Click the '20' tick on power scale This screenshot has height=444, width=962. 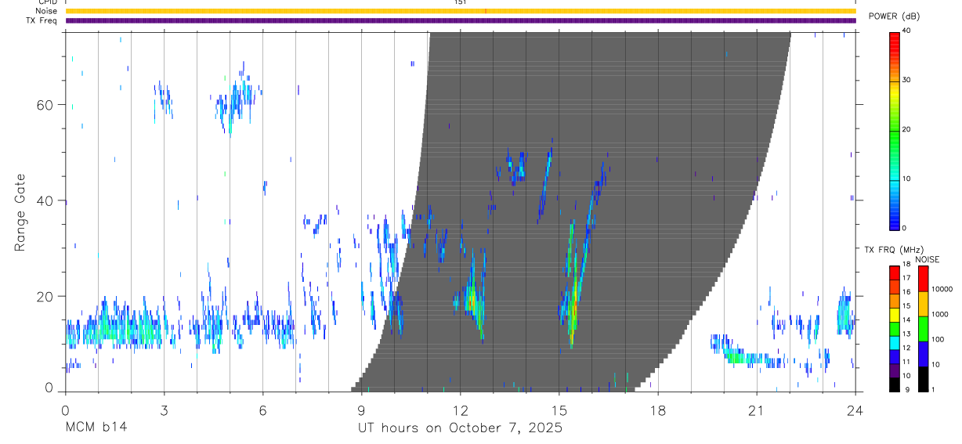point(907,129)
